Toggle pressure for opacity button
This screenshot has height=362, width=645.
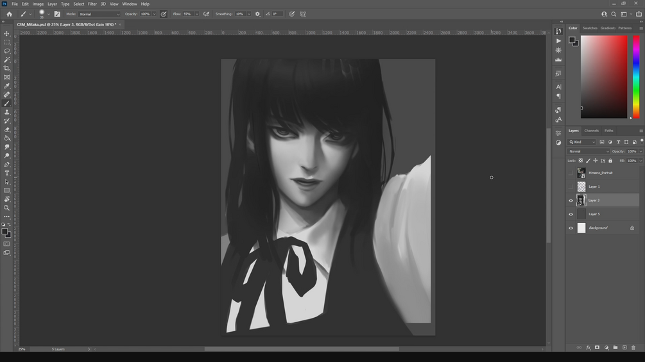pos(163,14)
